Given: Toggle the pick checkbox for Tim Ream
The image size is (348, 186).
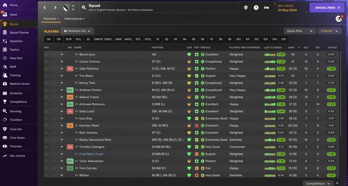Looking at the screenshot, I should [46, 76].
